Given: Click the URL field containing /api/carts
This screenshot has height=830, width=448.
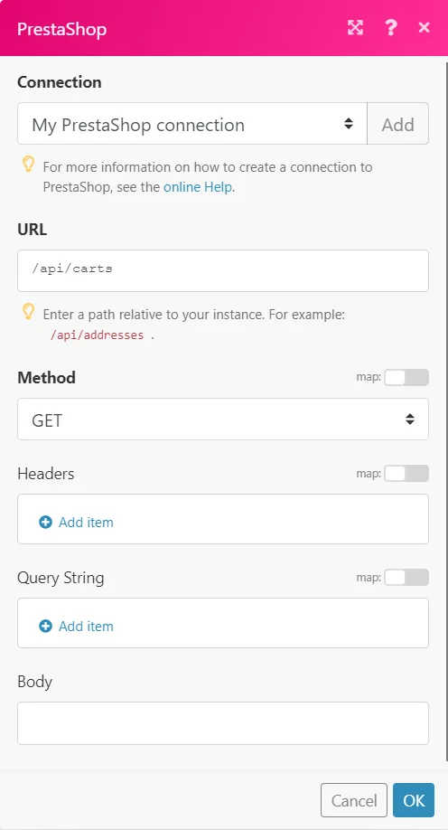Looking at the screenshot, I should tap(223, 270).
